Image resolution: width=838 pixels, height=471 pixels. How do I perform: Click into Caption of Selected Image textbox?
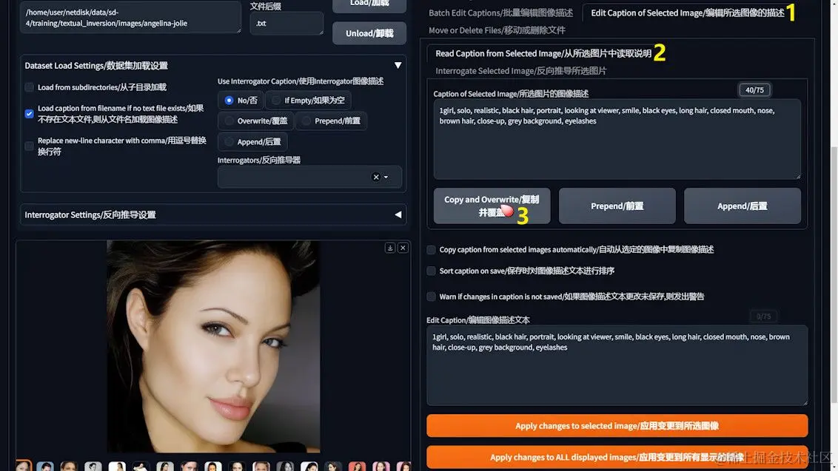tap(617, 139)
